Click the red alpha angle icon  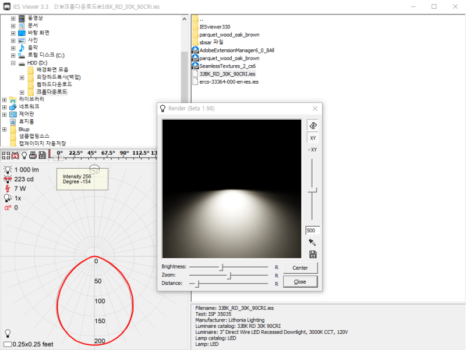pos(8,208)
